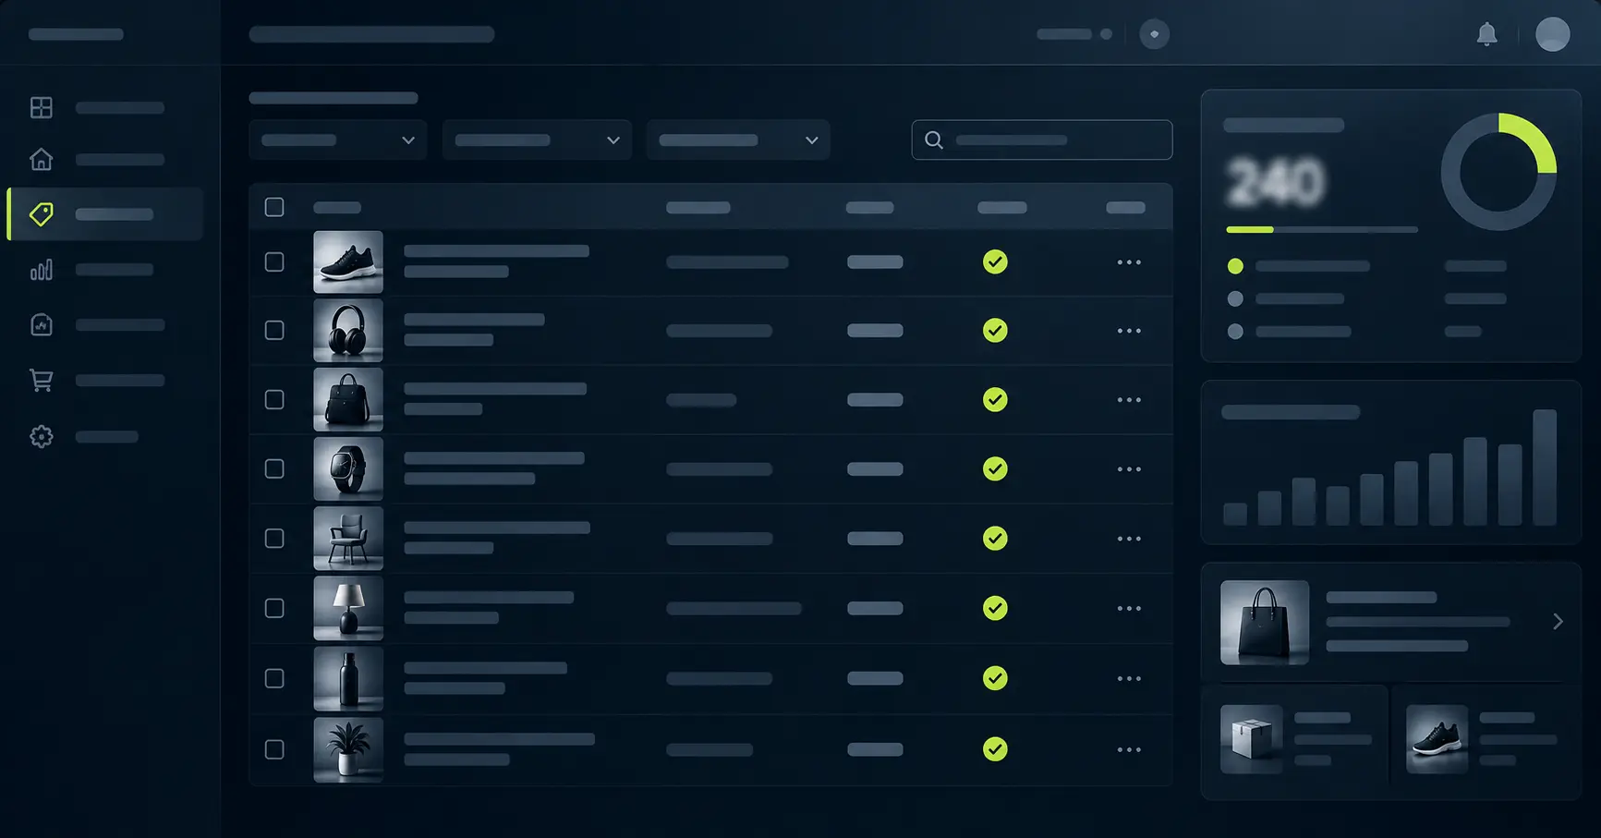Viewport: 1601px width, 838px height.
Task: Open more options for the potted plant row
Action: [x=1129, y=750]
